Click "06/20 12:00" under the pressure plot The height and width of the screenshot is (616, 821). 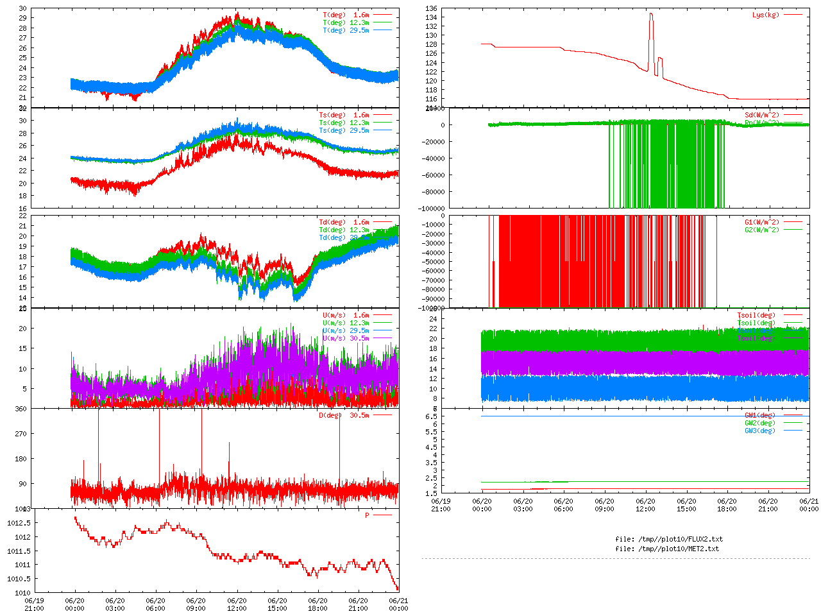click(x=237, y=605)
